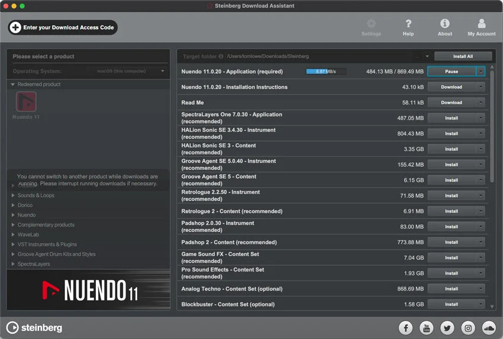Install Retrologue 2 Content

pos(452,211)
